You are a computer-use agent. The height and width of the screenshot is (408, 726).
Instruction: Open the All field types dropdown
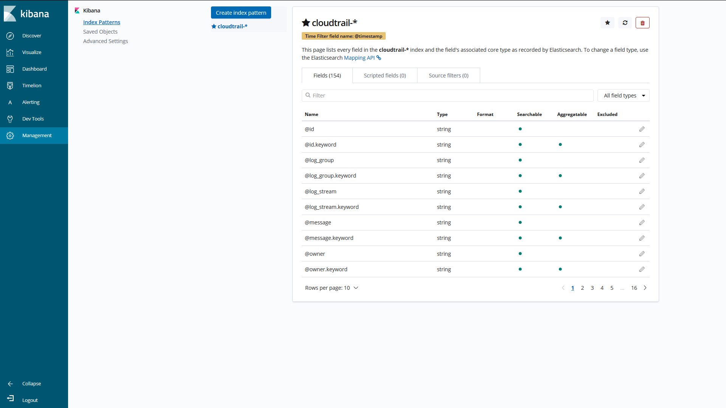[x=623, y=95]
